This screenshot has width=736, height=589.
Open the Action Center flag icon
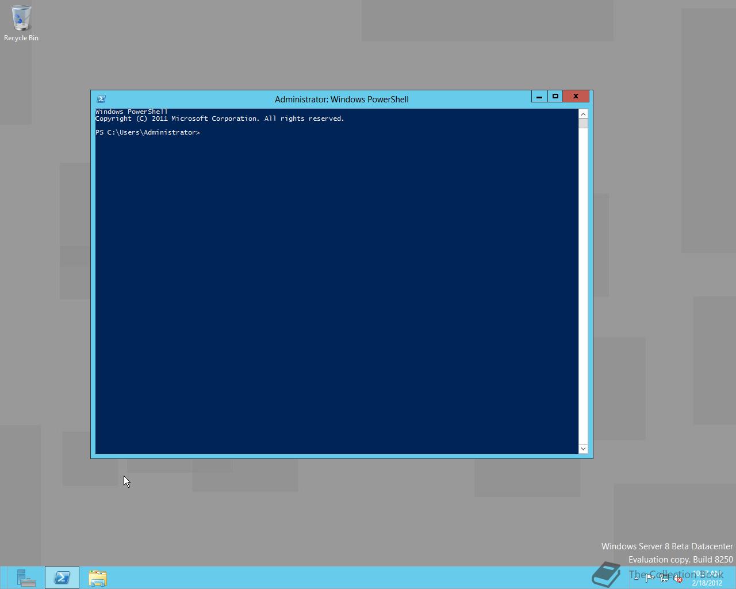tap(650, 578)
